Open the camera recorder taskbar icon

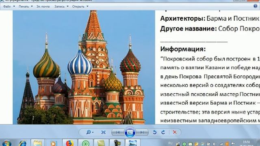pyautogui.click(x=117, y=143)
